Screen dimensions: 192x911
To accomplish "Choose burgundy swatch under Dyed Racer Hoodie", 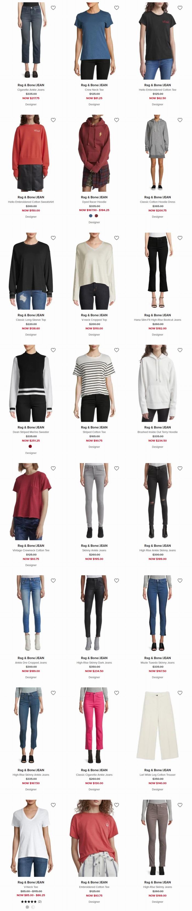I will tap(97, 216).
